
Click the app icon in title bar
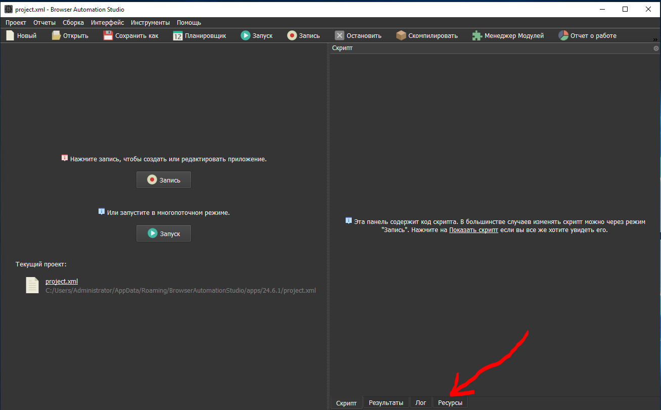[9, 9]
